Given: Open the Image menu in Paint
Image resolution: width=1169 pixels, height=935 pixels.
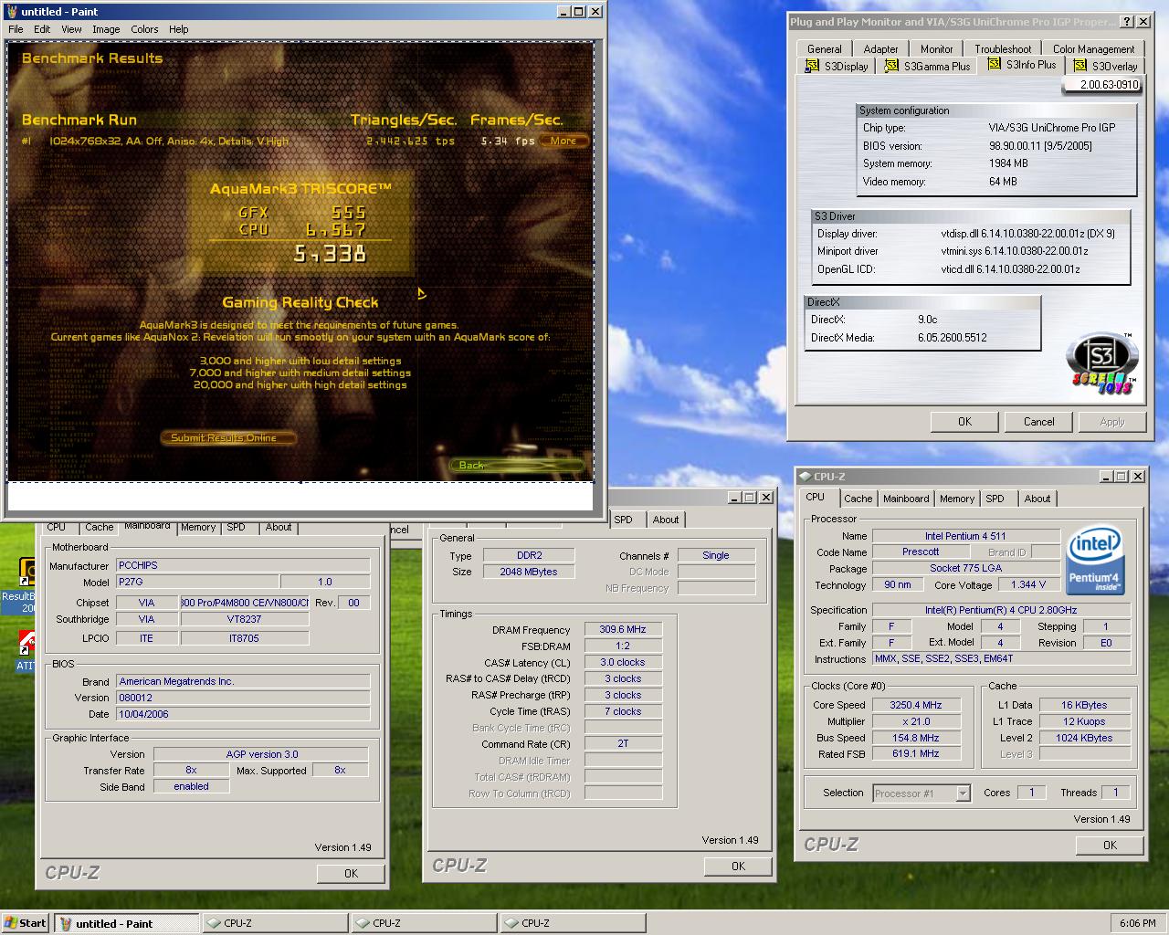Looking at the screenshot, I should point(106,29).
